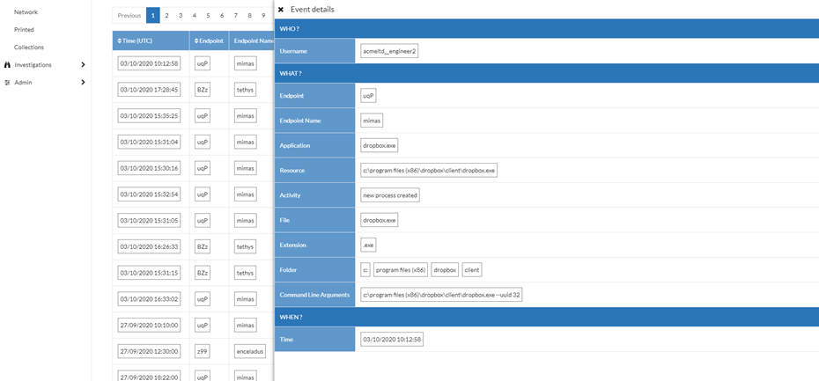Viewport: 819px width, 381px height.
Task: Go to page 1
Action: coord(152,16)
